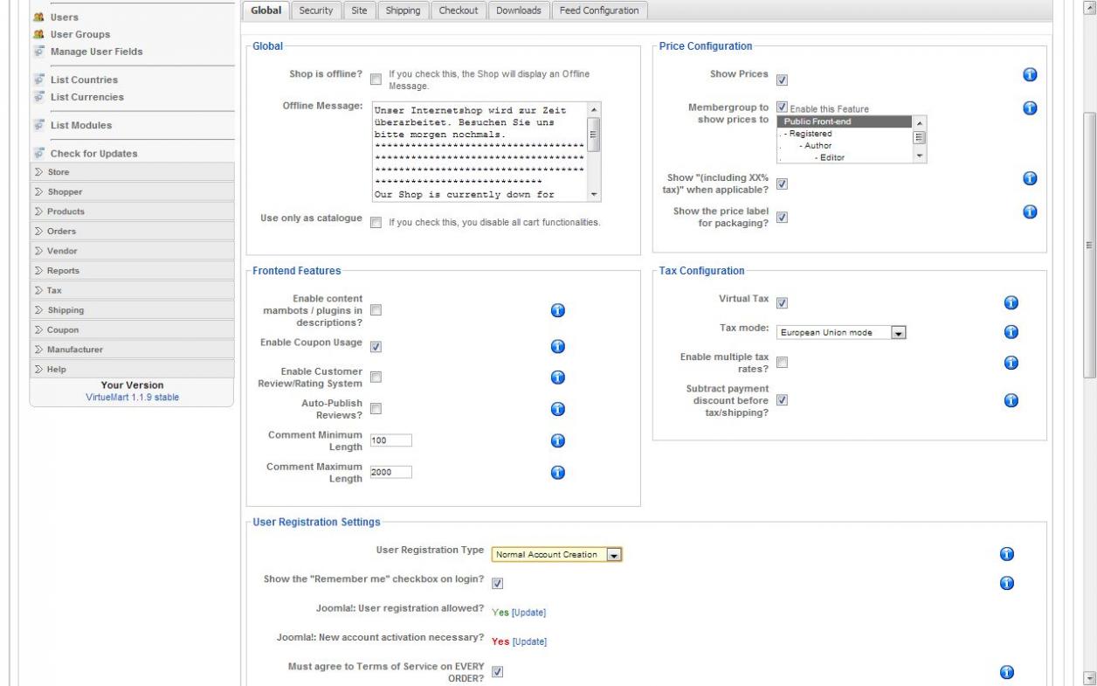This screenshot has width=1097, height=686.
Task: Click info icon beside User Registration Type
Action: 1005,554
